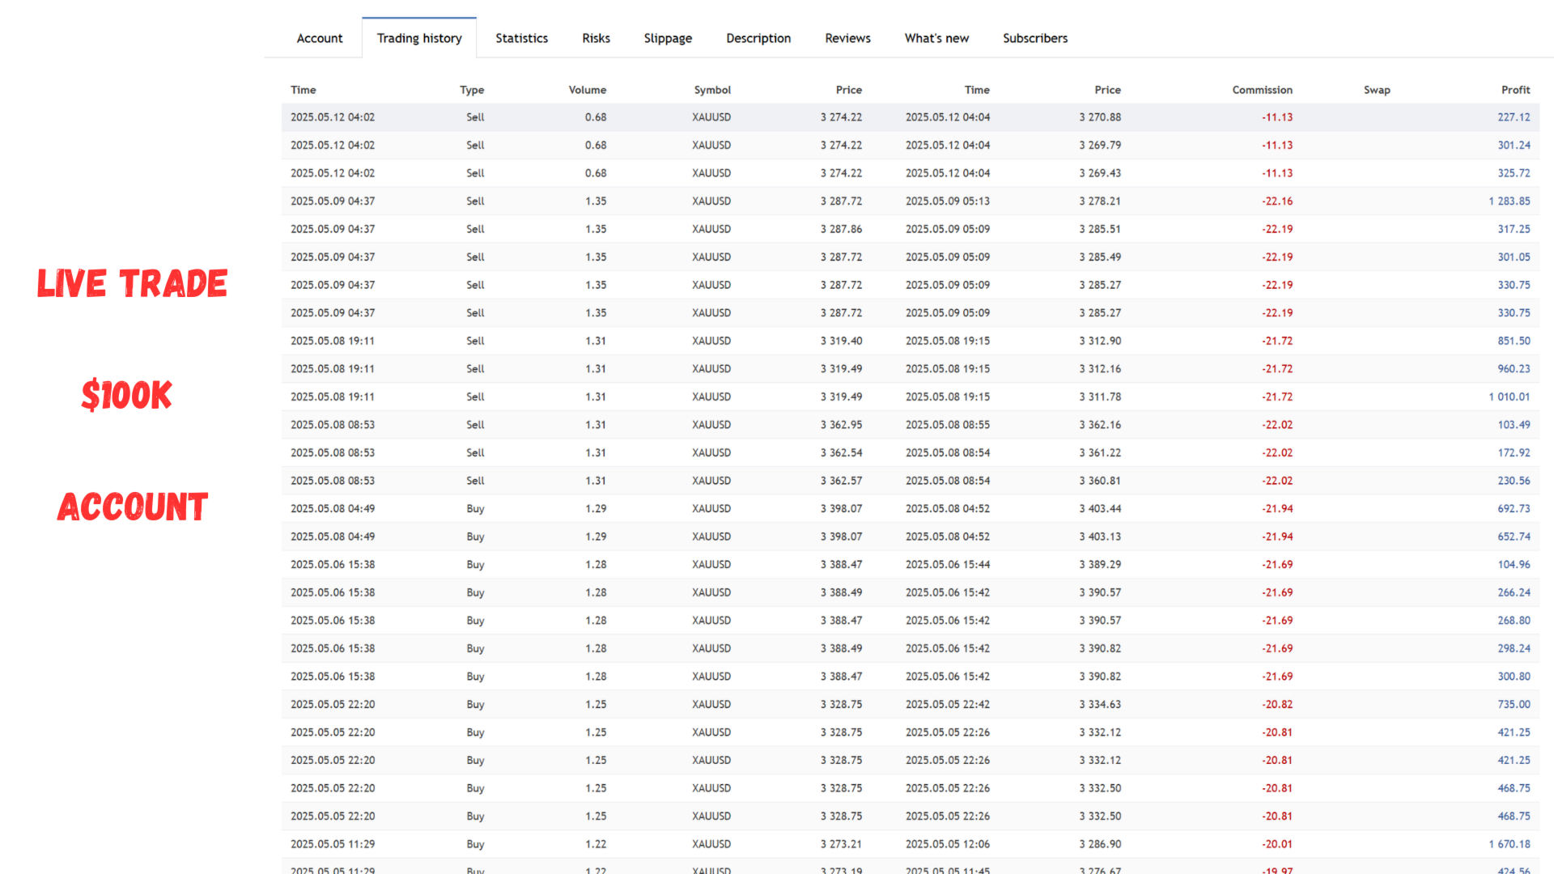Select profit value 317.25
The image size is (1554, 874).
click(1514, 229)
